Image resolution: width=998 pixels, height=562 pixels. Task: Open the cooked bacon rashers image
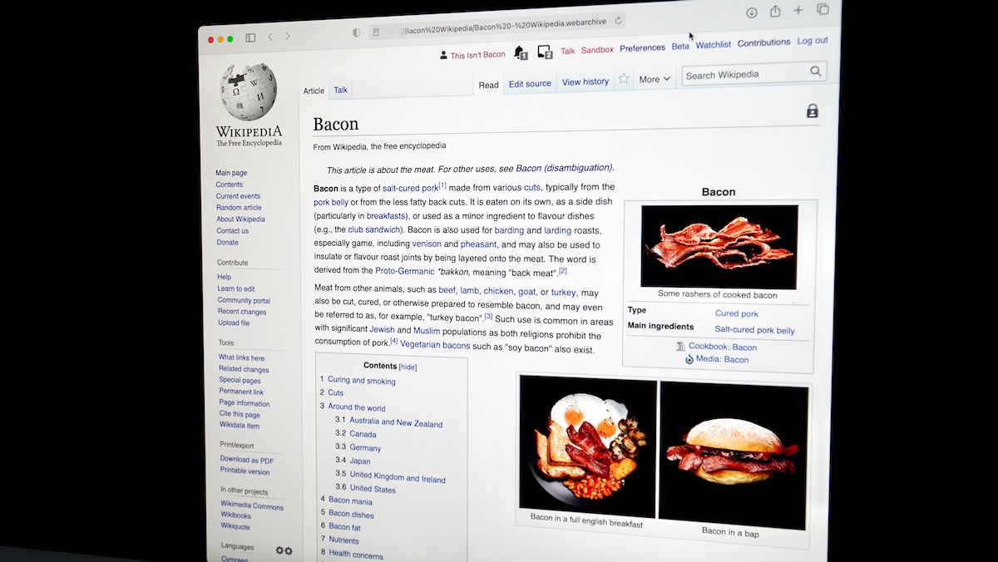coord(719,247)
